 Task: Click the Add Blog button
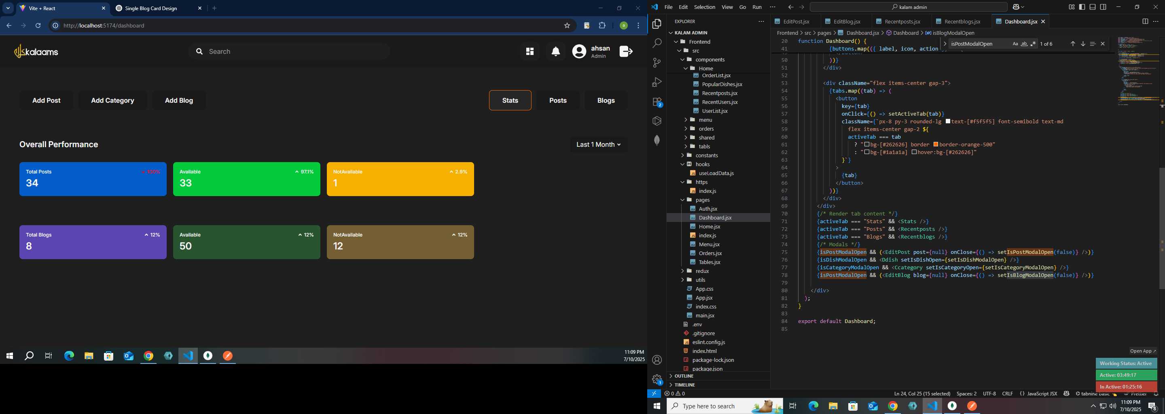pos(179,100)
